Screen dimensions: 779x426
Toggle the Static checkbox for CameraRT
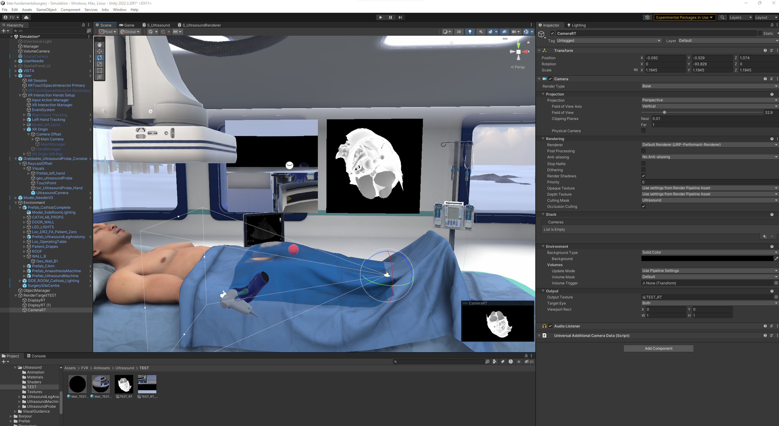click(760, 33)
